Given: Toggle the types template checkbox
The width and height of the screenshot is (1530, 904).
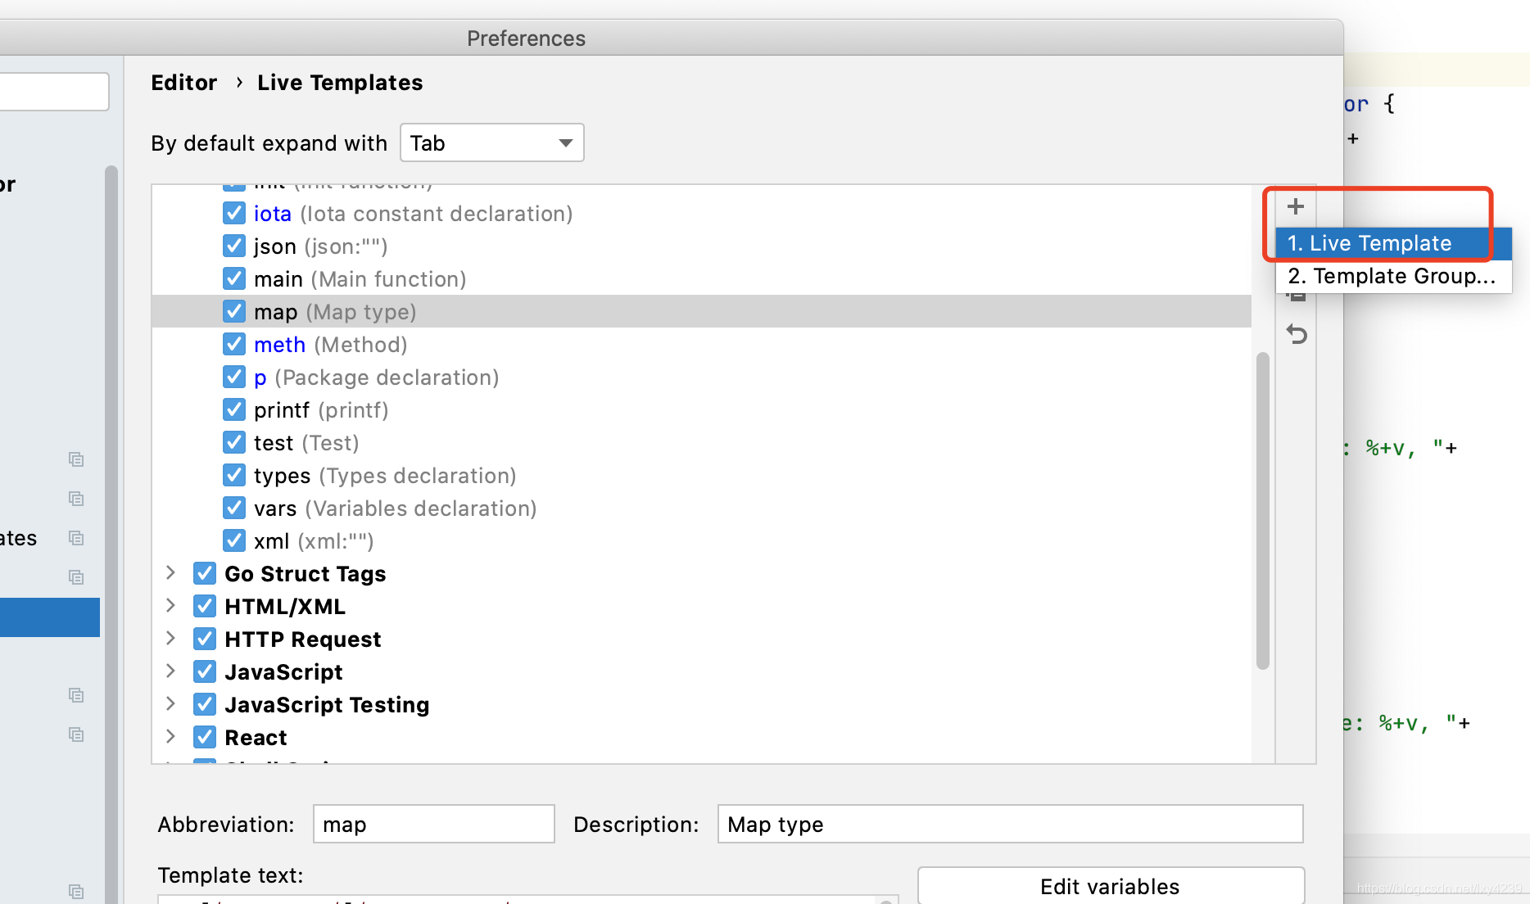Looking at the screenshot, I should (234, 475).
